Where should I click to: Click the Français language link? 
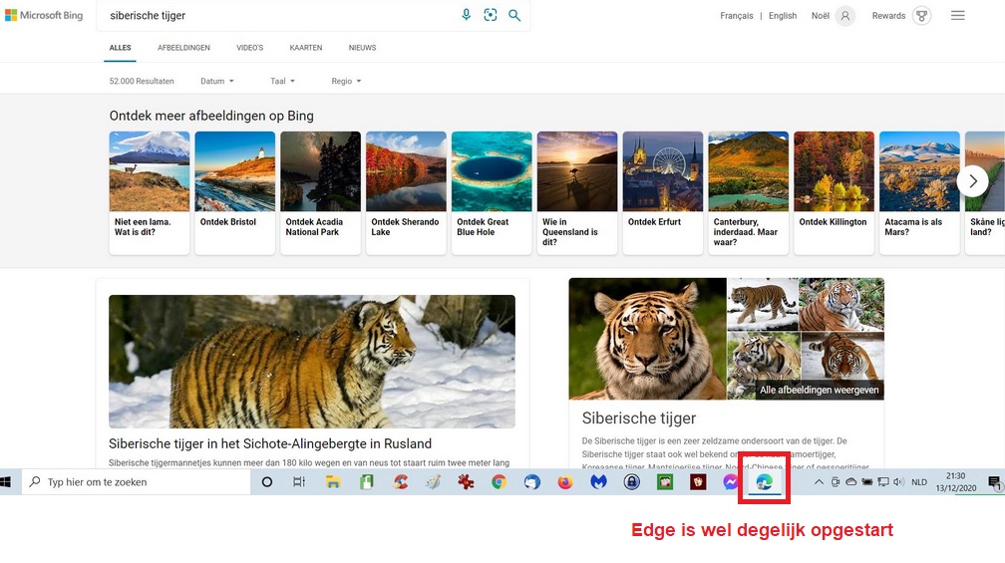click(737, 16)
